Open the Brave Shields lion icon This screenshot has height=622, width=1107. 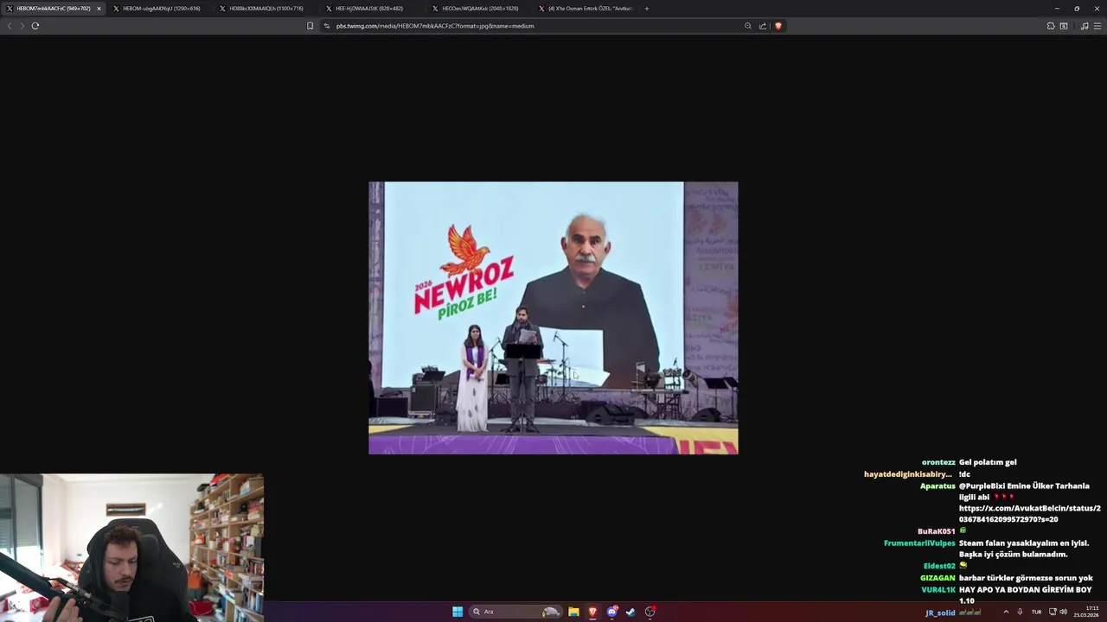[x=777, y=26]
